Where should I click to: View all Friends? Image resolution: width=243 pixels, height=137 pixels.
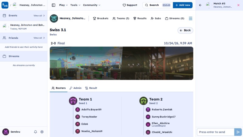(x=39, y=38)
